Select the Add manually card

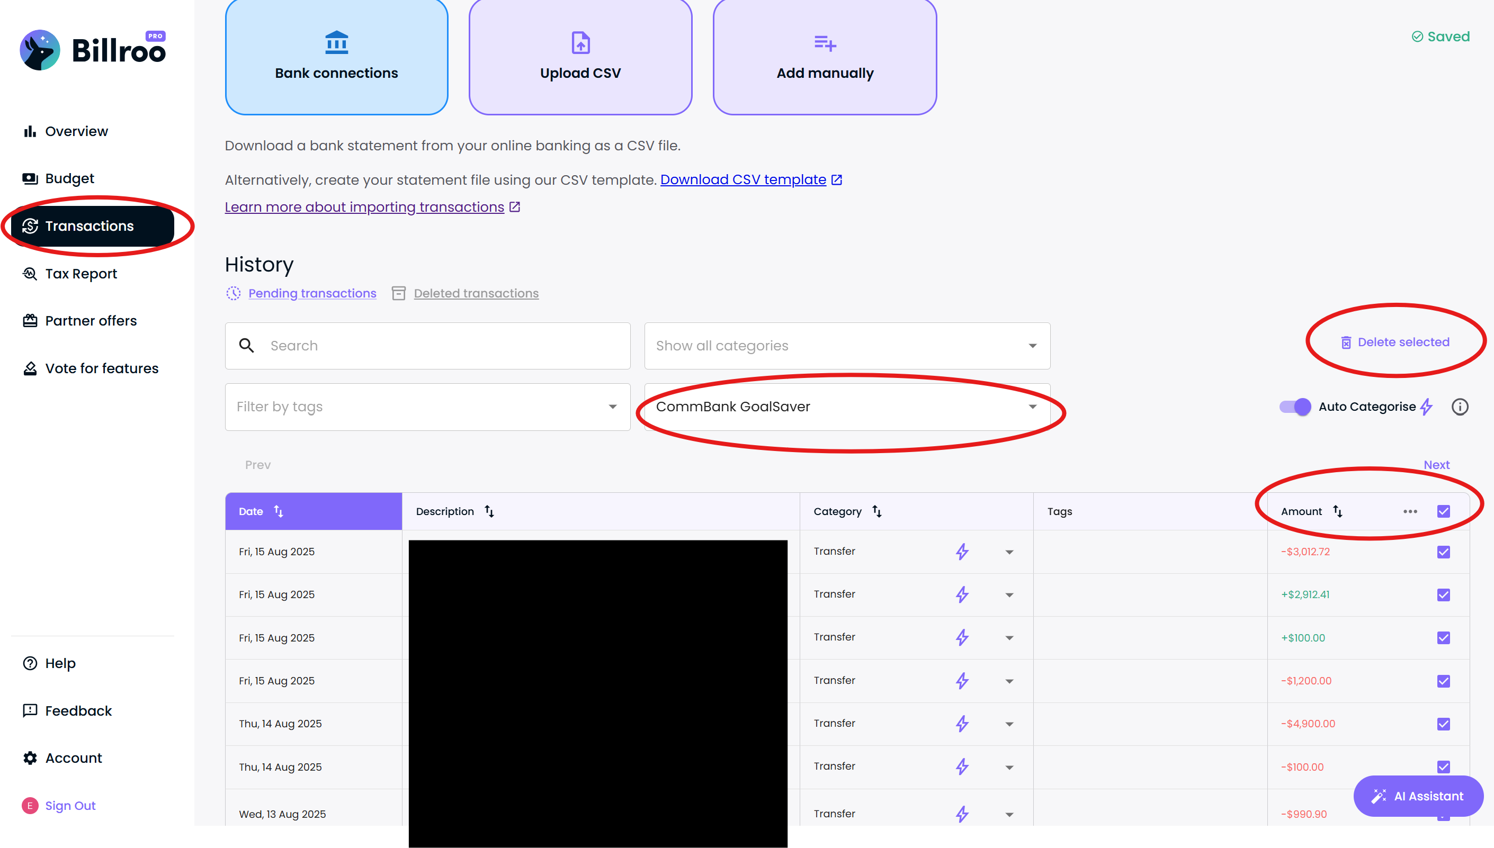[825, 57]
